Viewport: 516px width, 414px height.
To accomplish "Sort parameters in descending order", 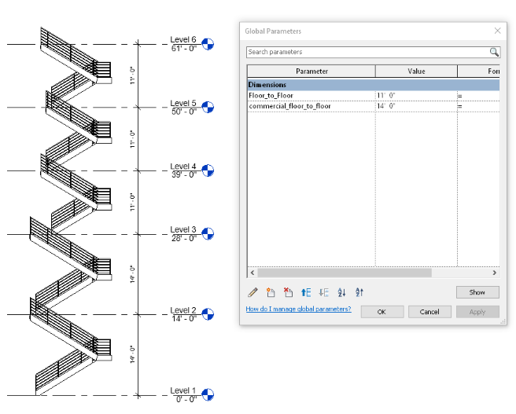I will 359,292.
